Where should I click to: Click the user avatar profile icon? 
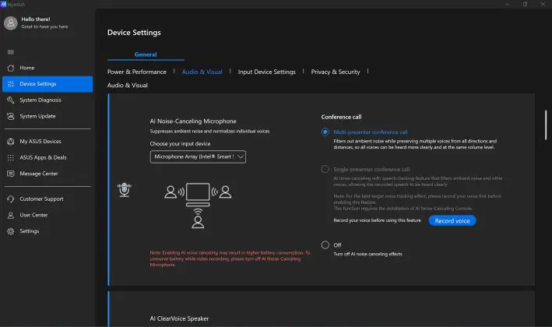pos(11,23)
